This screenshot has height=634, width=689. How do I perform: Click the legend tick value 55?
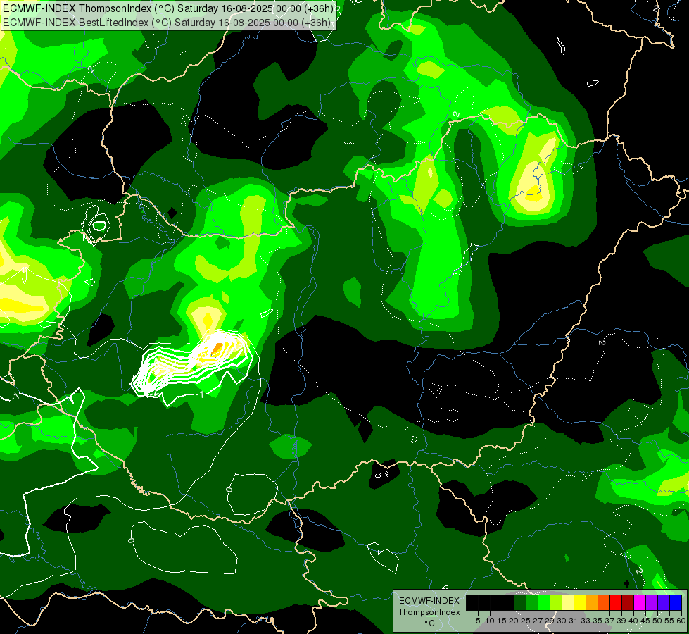[669, 621]
